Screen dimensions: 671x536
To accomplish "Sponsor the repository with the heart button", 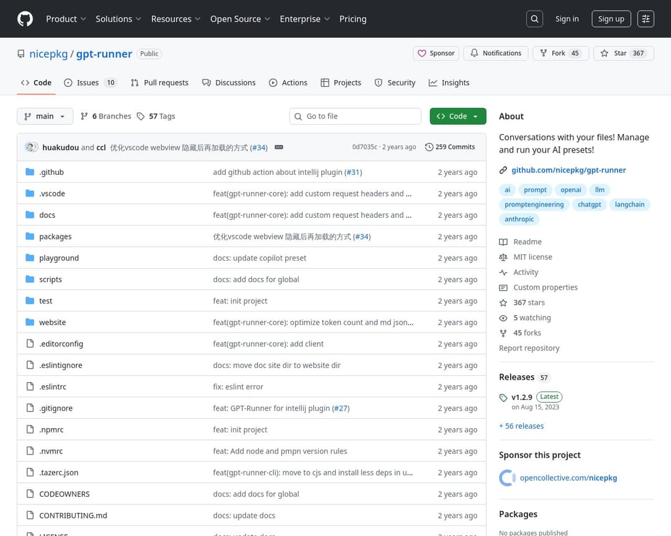I will coord(436,53).
